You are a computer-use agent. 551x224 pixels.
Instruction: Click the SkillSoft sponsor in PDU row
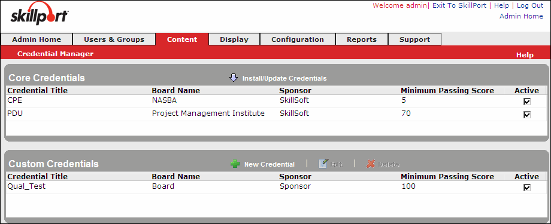[295, 113]
